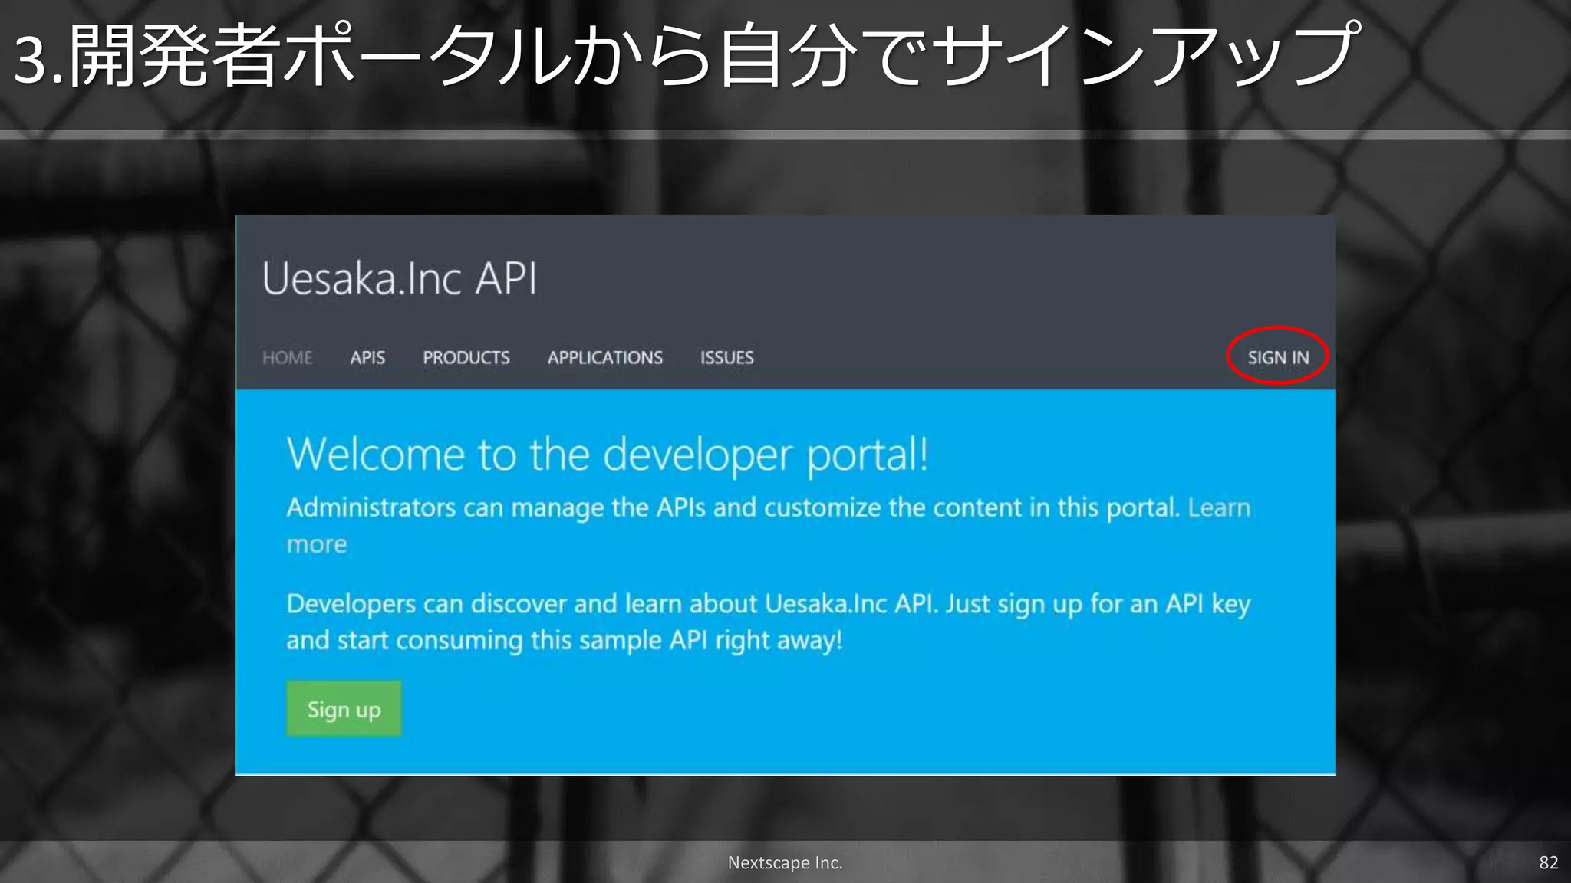This screenshot has height=883, width=1571.
Task: Open the HOME navigation item
Action: point(288,358)
